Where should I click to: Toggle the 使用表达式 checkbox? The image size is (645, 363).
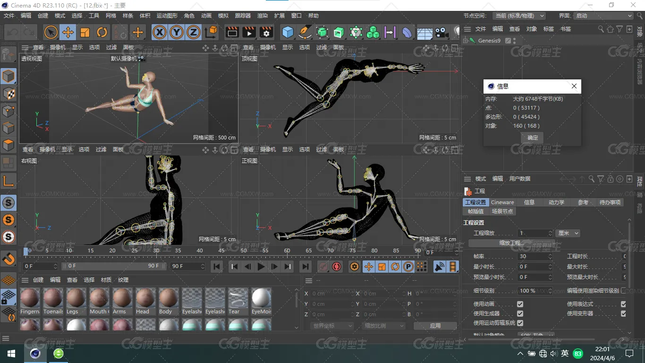tap(623, 304)
